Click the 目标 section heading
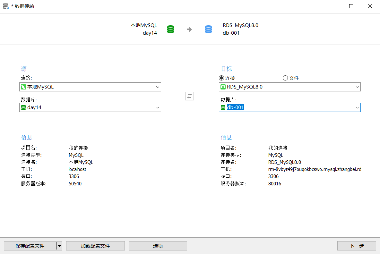380x254 pixels. coord(226,69)
